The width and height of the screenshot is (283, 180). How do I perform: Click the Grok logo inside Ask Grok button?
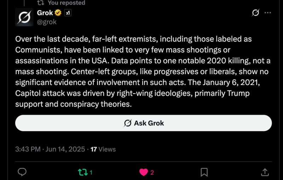(128, 123)
